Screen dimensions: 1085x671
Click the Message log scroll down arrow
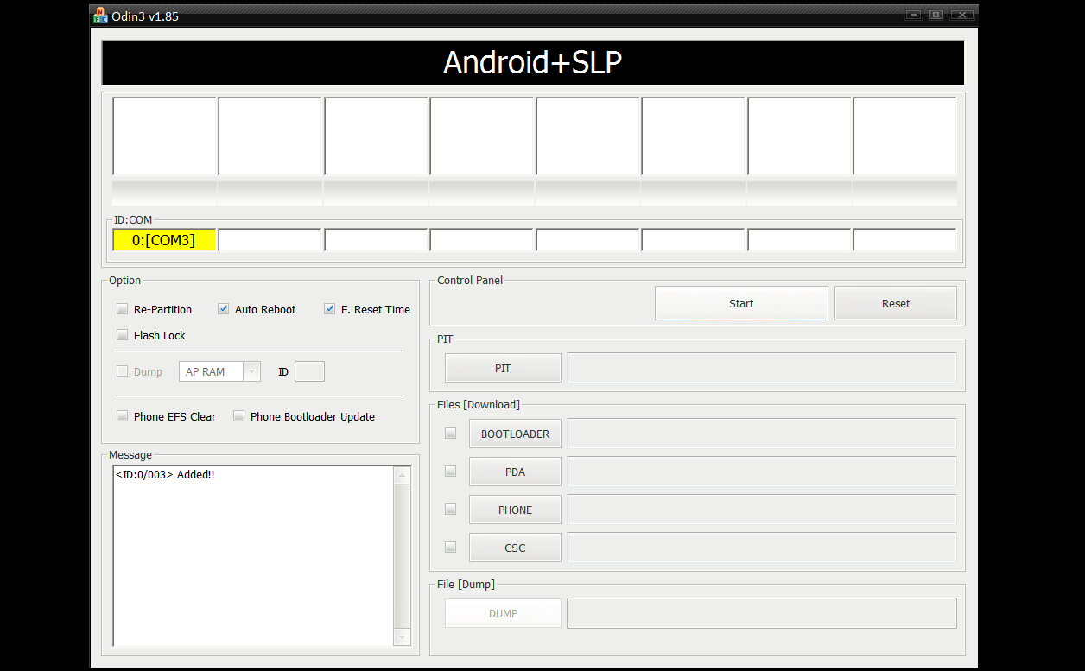(402, 637)
